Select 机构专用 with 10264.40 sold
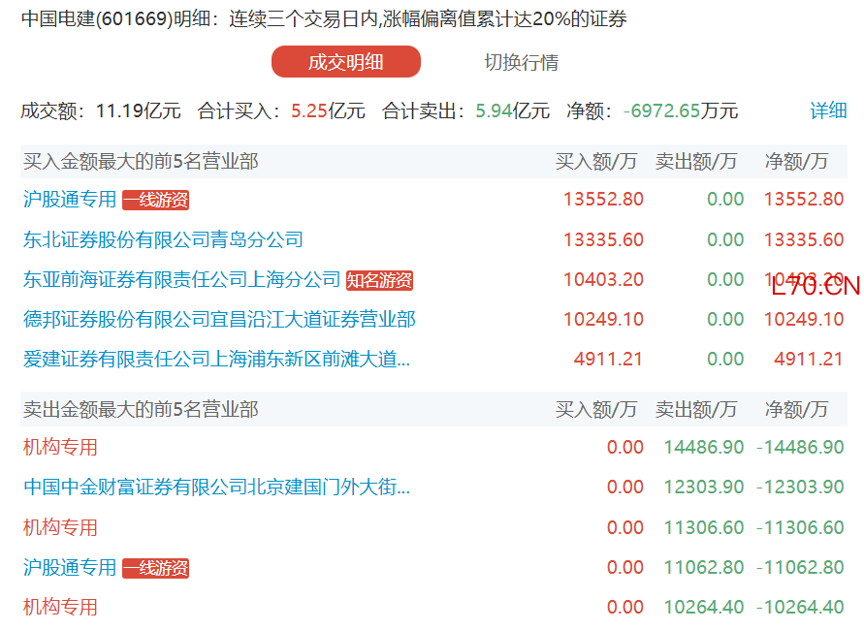The image size is (864, 630). click(60, 608)
